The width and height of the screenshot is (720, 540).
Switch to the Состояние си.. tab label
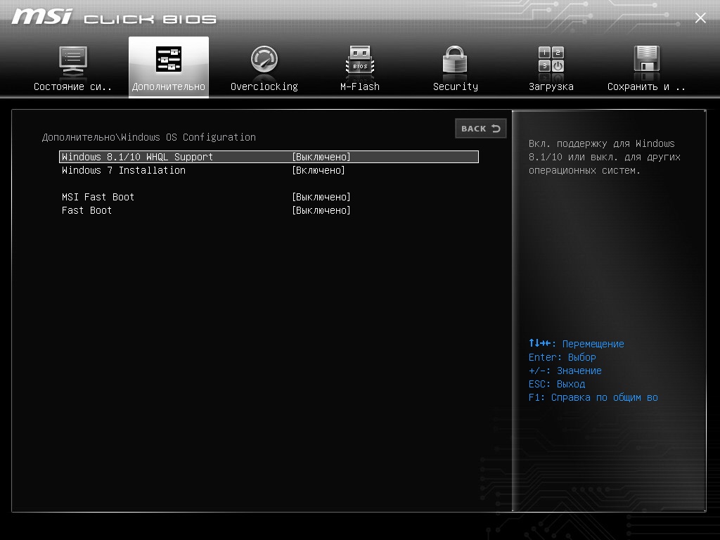pos(72,86)
